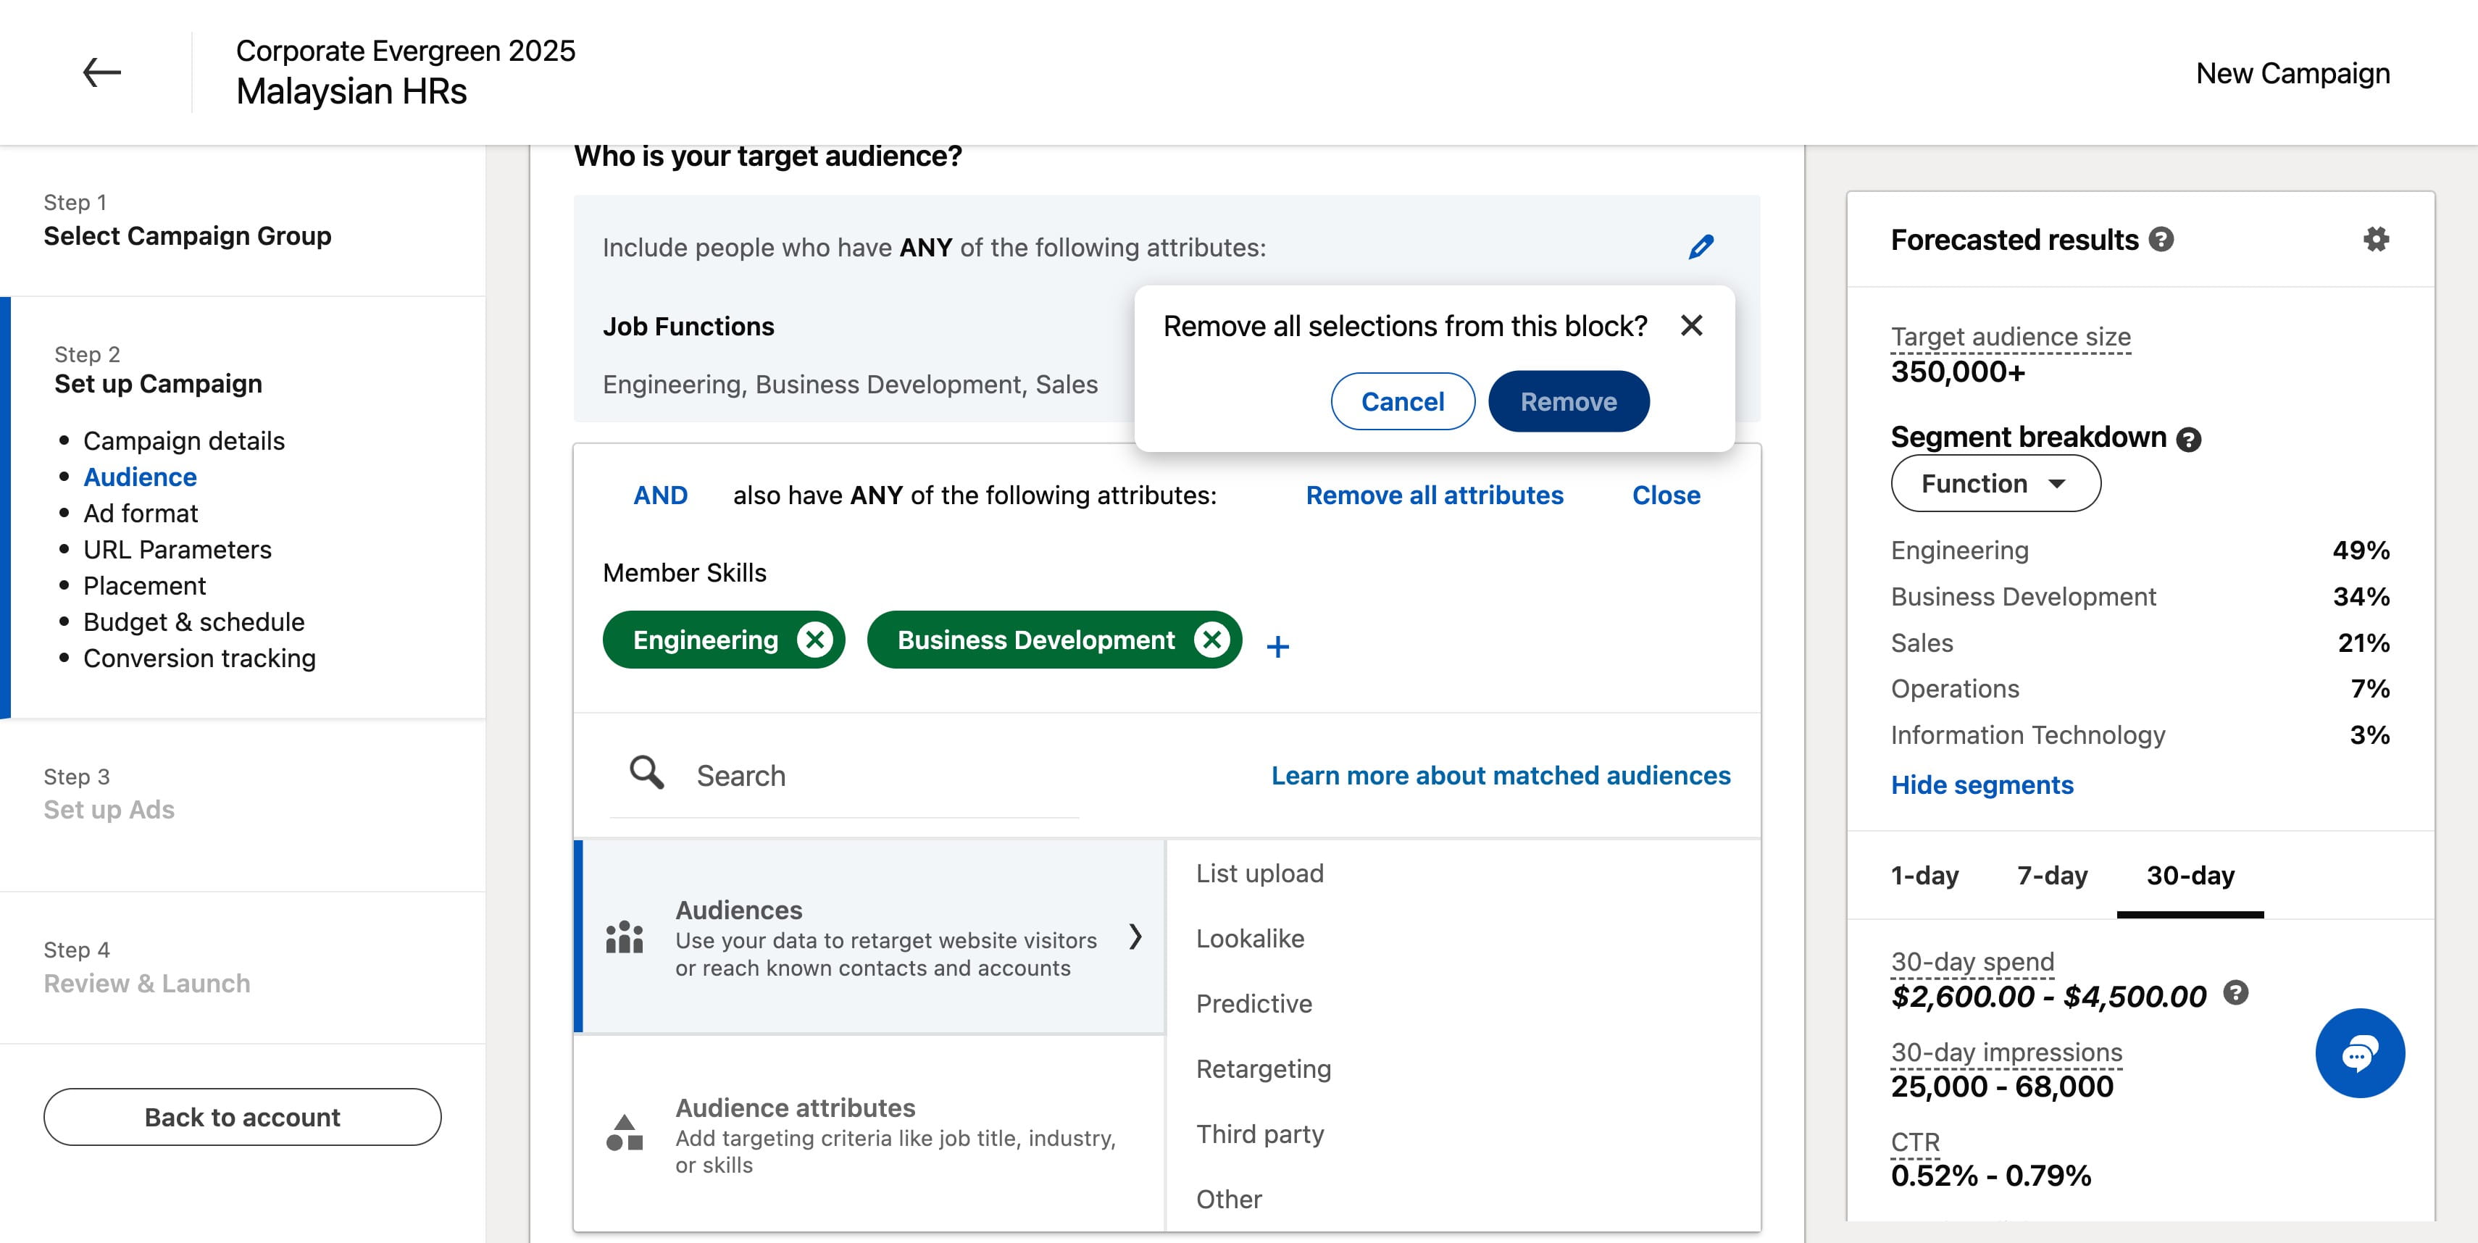Click the search magnifier icon
This screenshot has height=1243, width=2478.
point(646,772)
